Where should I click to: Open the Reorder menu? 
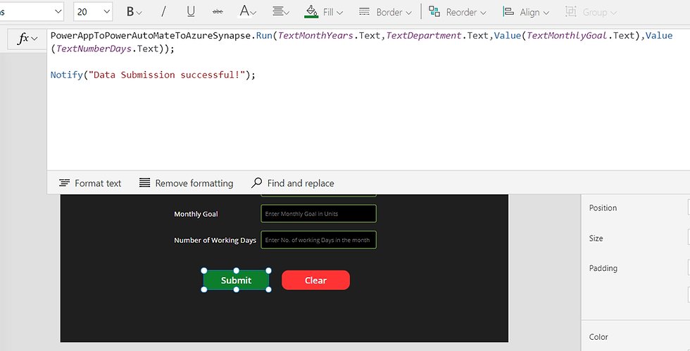[x=457, y=12]
